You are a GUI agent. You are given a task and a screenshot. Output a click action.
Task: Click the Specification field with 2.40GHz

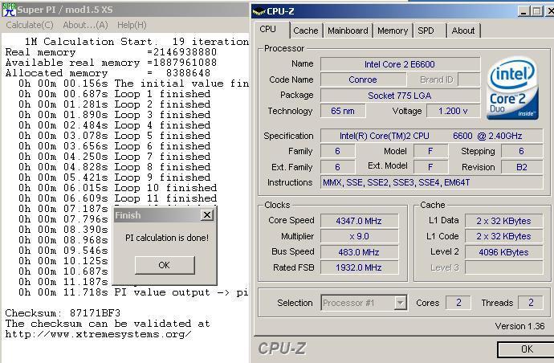point(431,136)
